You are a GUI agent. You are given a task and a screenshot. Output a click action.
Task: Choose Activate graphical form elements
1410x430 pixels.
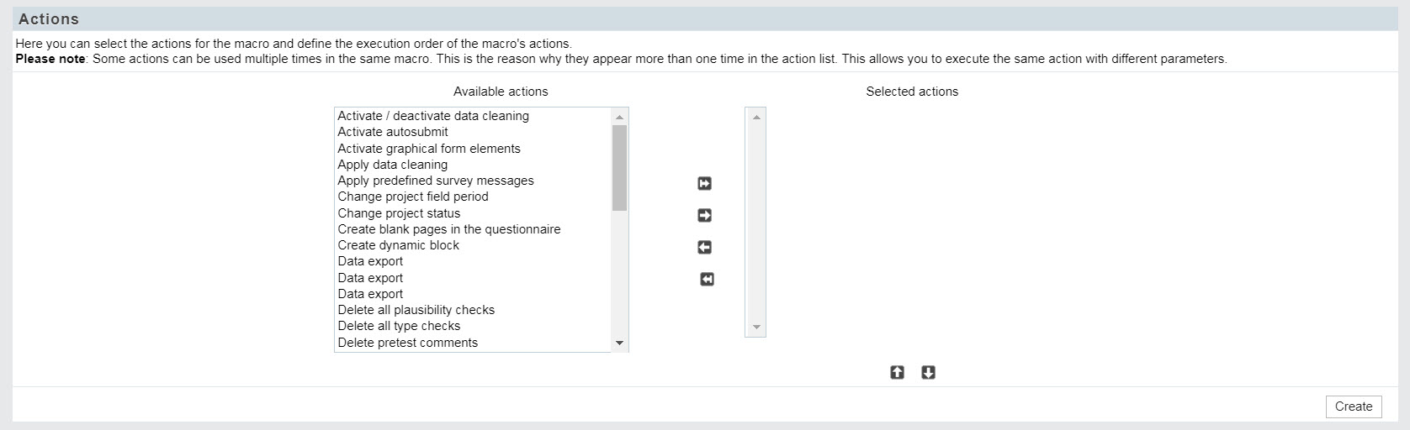coord(429,149)
